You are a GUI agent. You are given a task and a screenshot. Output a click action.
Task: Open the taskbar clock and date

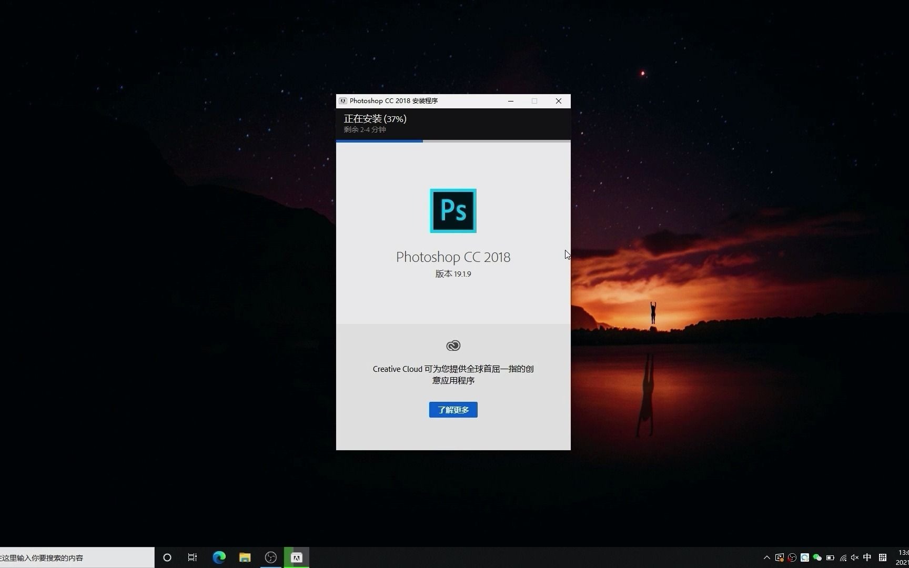pyautogui.click(x=902, y=557)
